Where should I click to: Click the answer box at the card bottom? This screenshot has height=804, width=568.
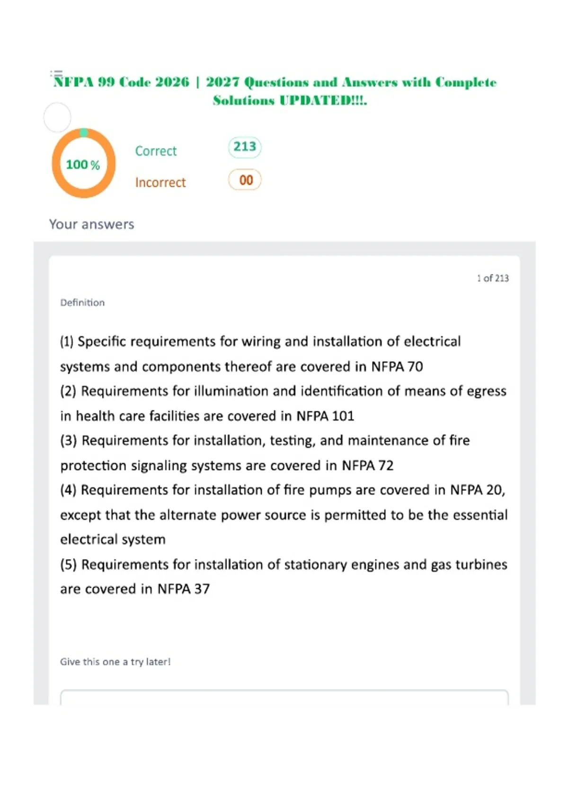click(x=284, y=697)
